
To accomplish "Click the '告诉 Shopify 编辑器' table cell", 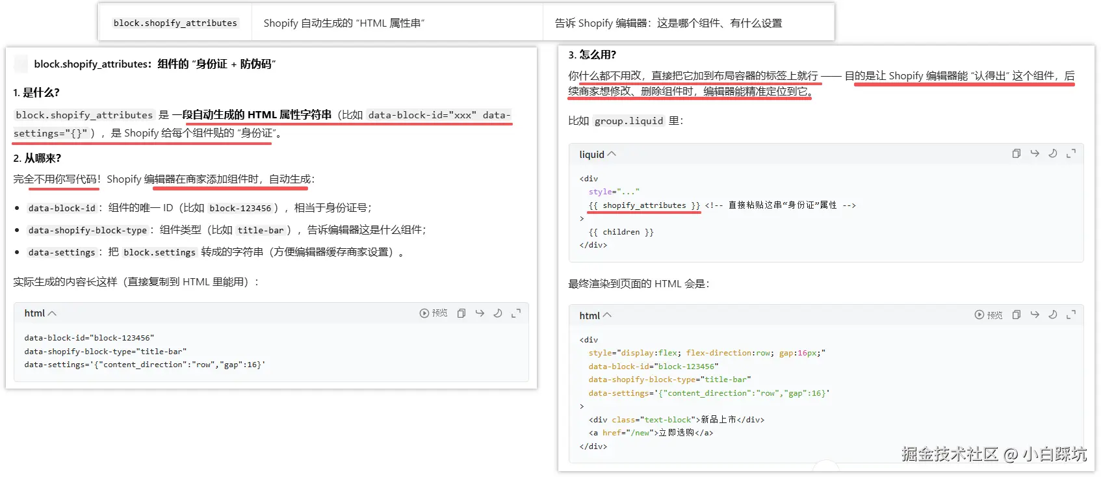I will (x=688, y=23).
